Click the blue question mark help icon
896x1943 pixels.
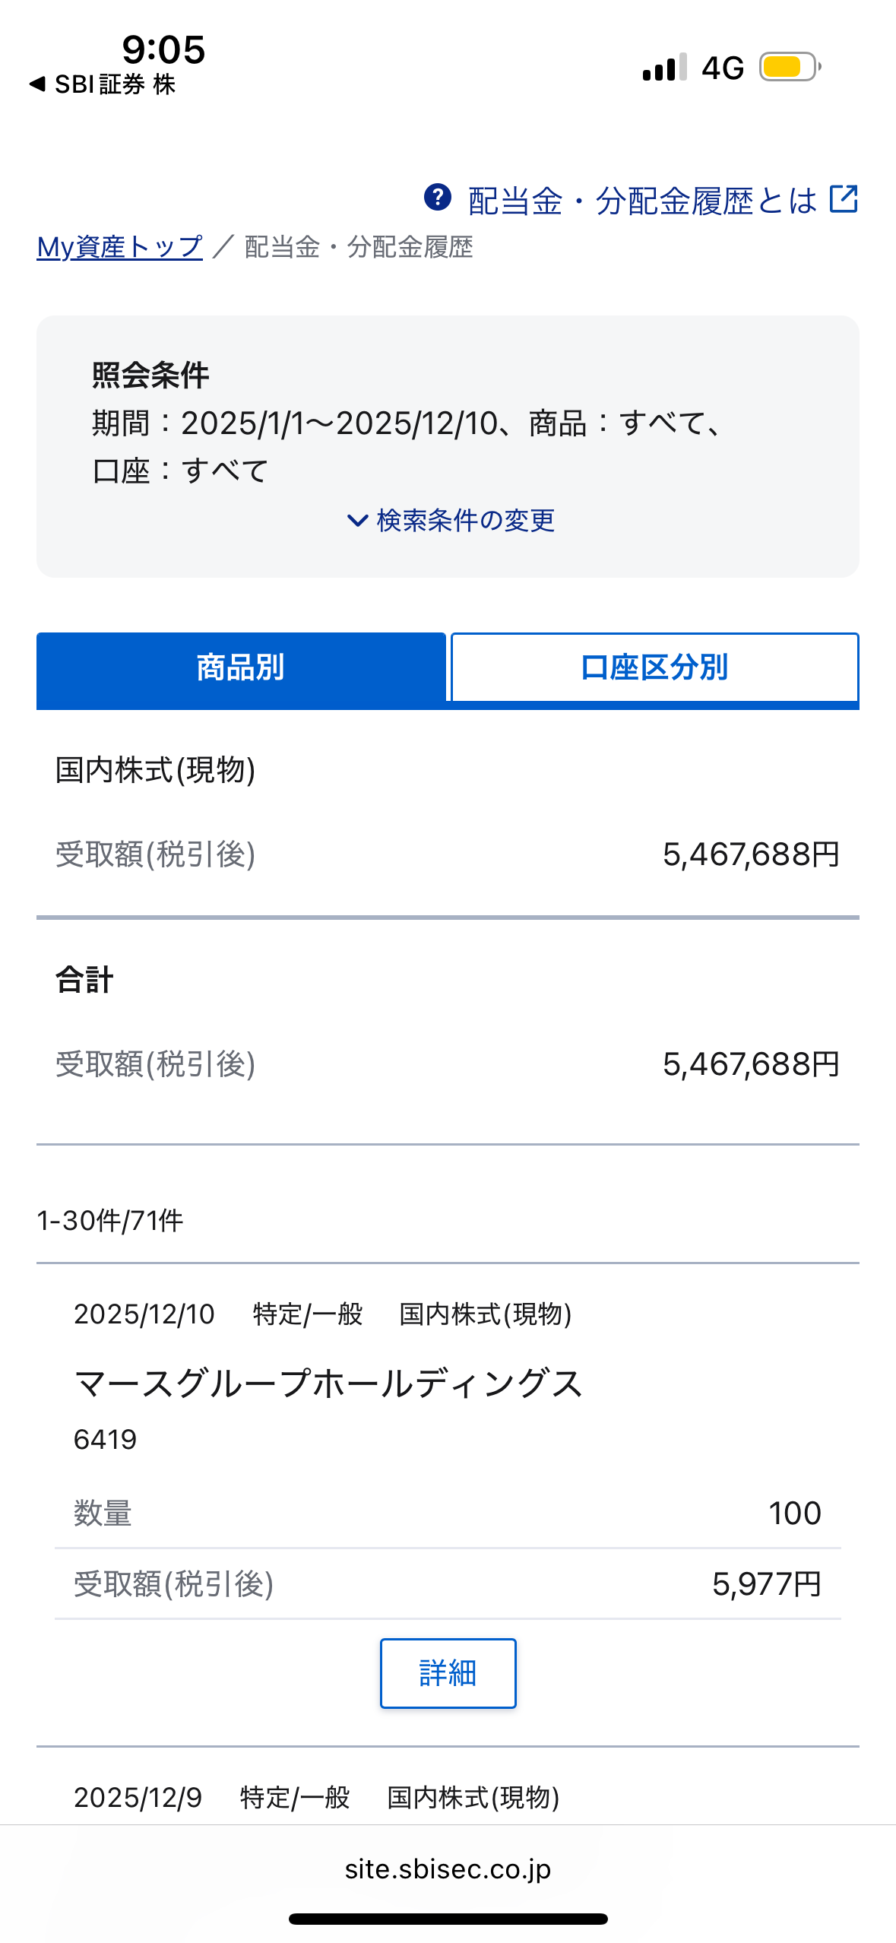[437, 198]
